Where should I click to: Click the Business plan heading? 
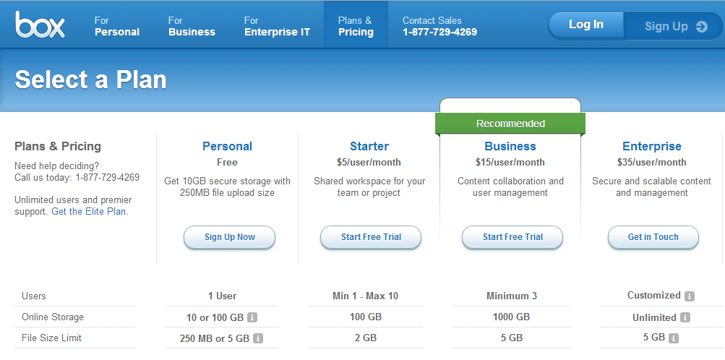click(510, 147)
